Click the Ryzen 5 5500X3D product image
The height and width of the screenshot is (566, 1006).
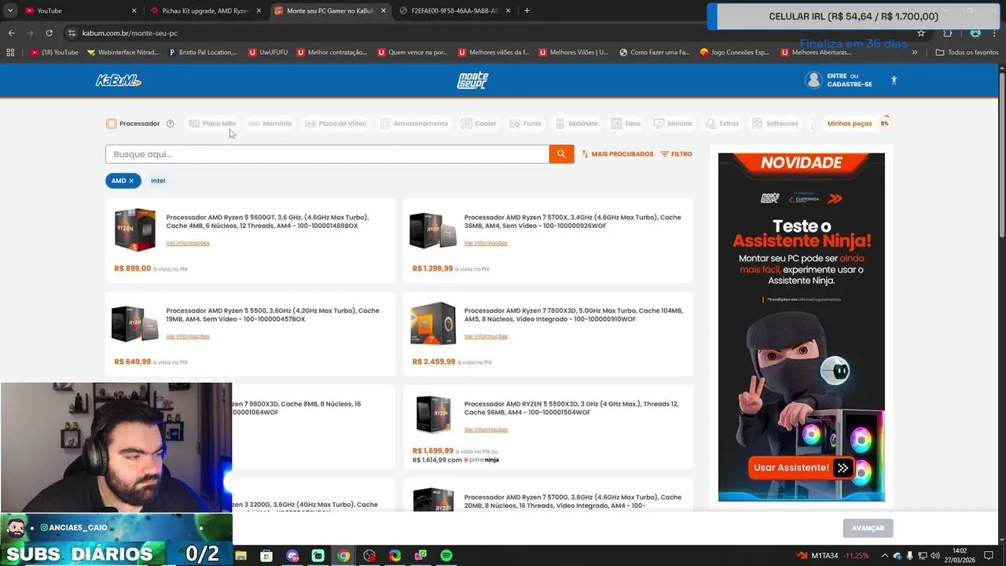pos(433,415)
